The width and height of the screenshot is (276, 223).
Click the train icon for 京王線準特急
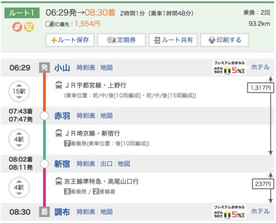click(x=59, y=181)
